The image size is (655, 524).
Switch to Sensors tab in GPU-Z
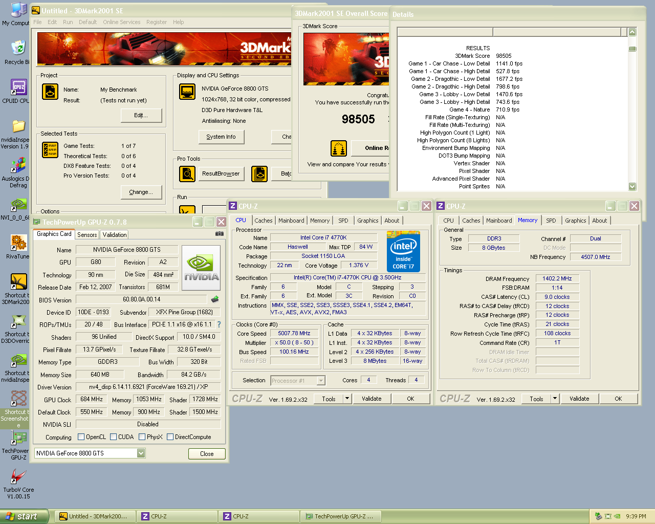point(87,235)
